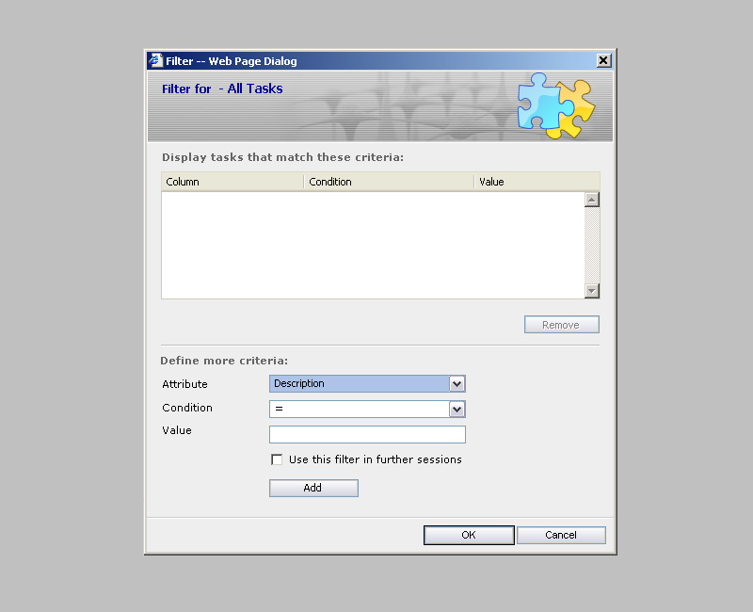The height and width of the screenshot is (612, 753).
Task: Enable Use this filter in further sessions
Action: [277, 459]
